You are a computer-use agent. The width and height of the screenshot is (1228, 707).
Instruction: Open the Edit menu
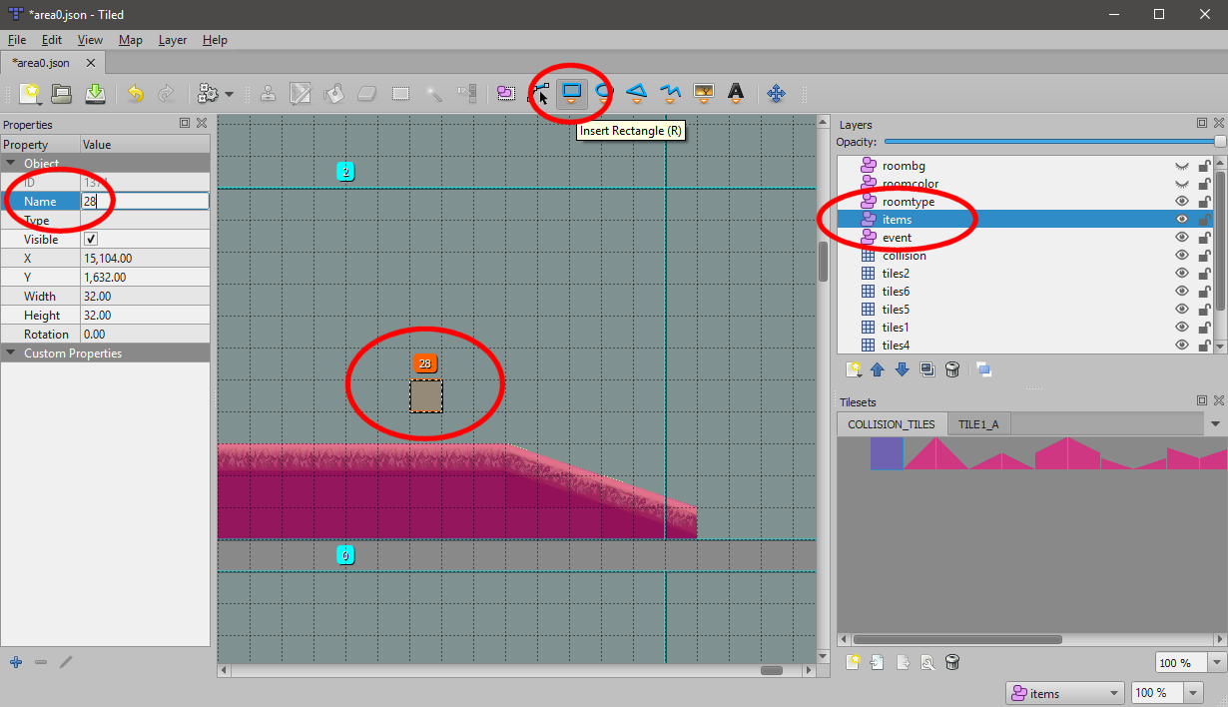(x=52, y=40)
